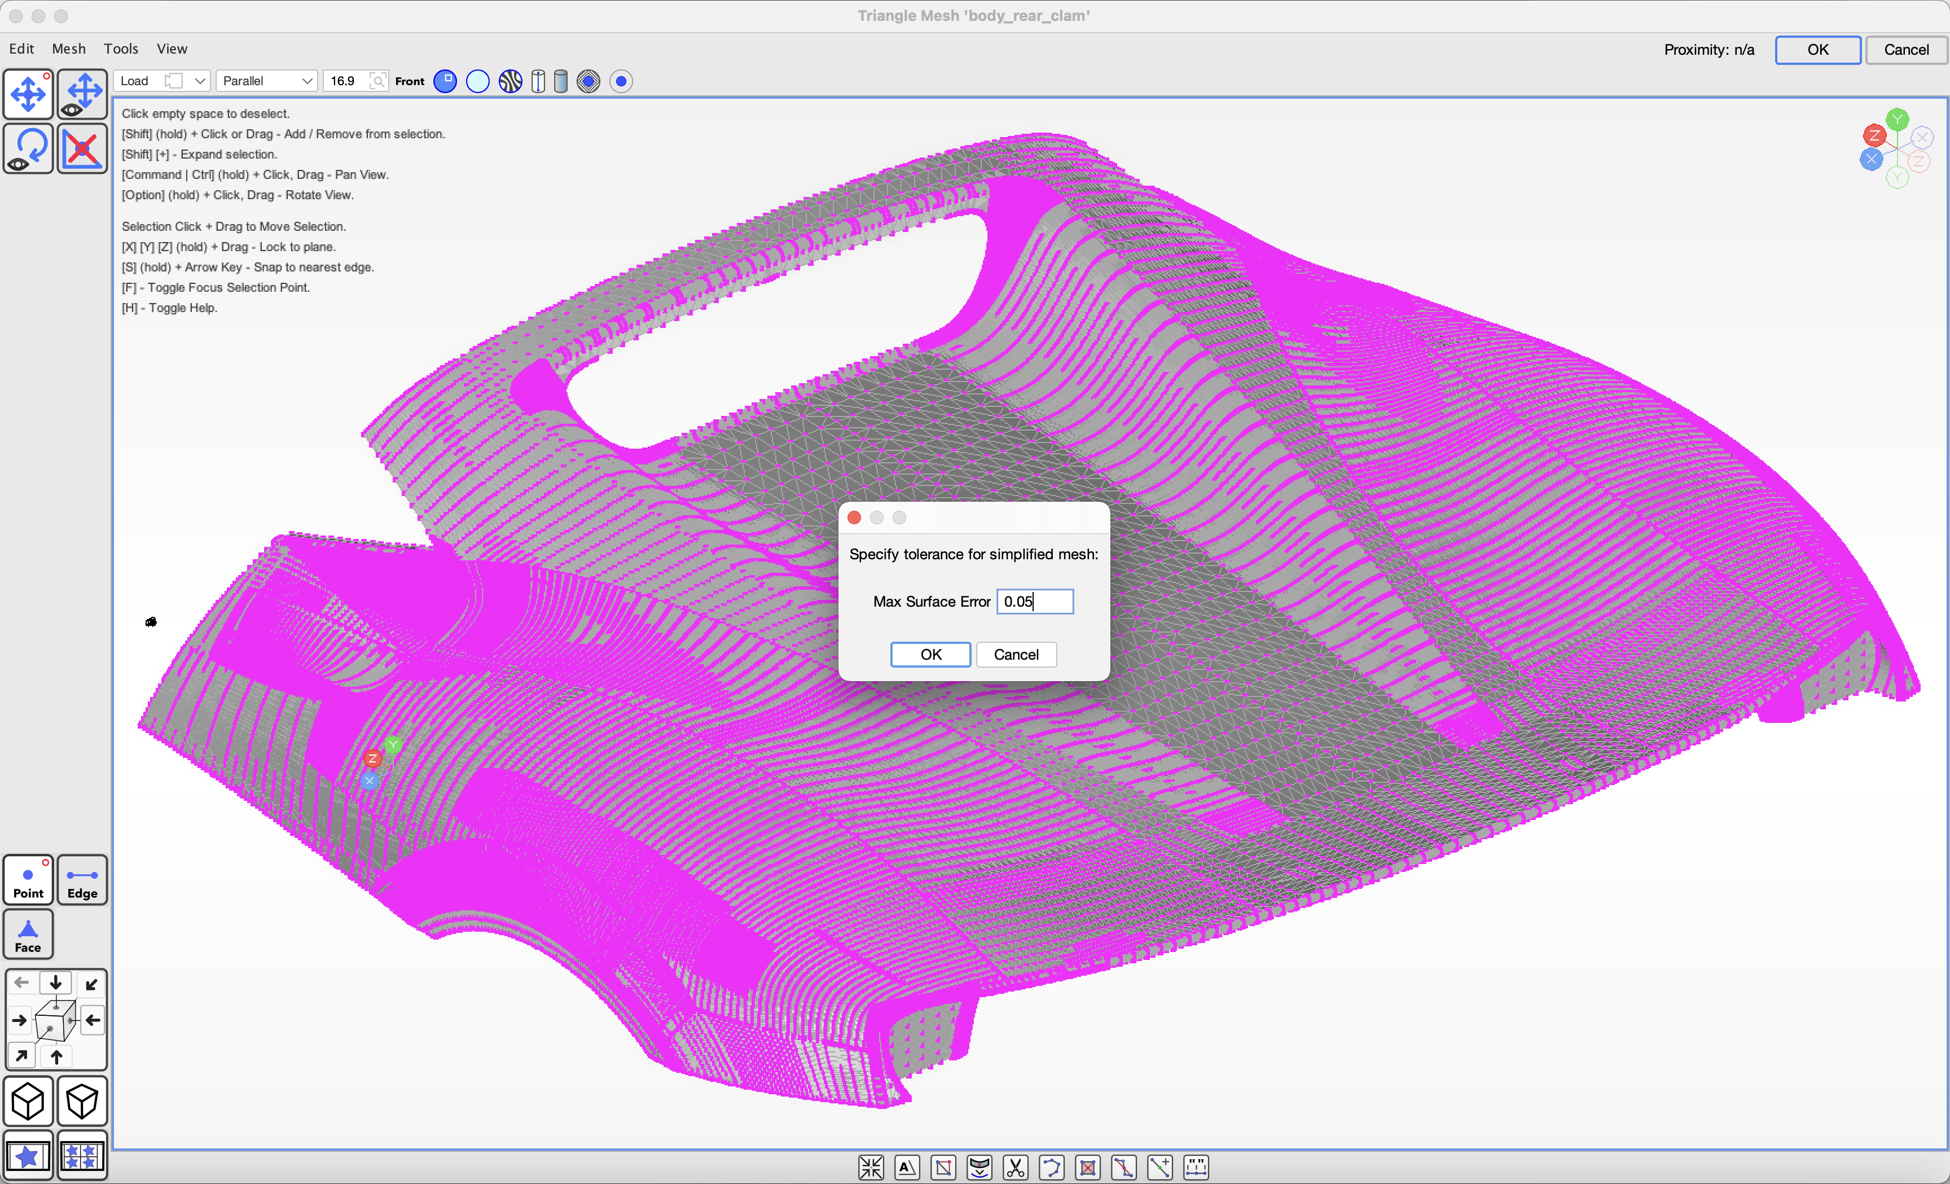
Task: Click the collapse-to-point arrows icon
Action: pos(871,1167)
